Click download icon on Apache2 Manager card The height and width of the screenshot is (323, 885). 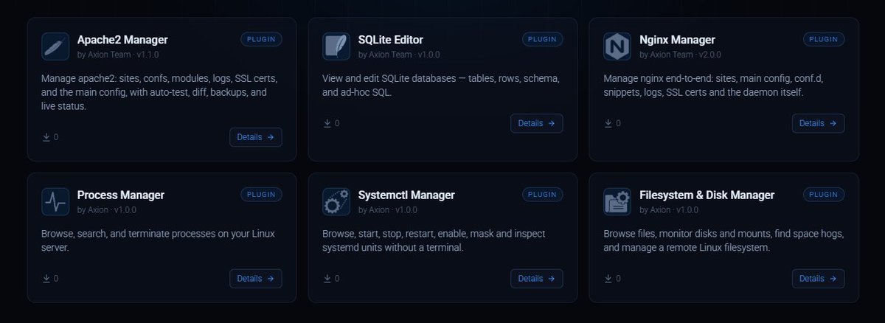pos(46,137)
